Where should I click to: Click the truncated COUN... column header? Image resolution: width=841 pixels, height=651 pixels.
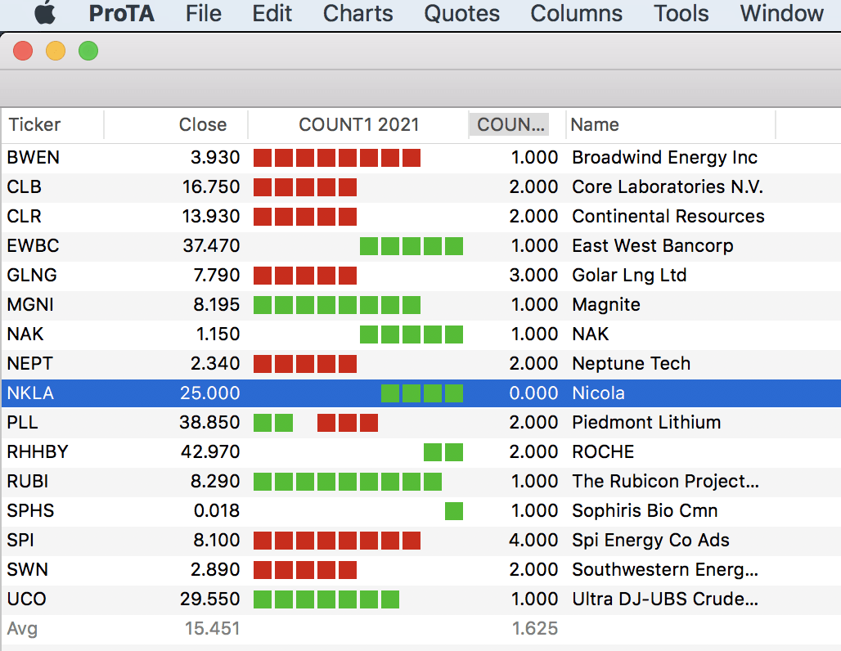coord(510,125)
